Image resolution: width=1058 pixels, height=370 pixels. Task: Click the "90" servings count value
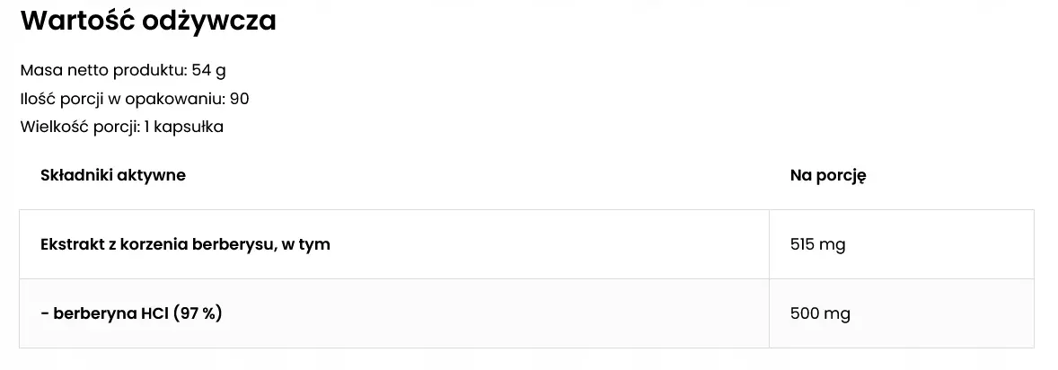point(239,98)
